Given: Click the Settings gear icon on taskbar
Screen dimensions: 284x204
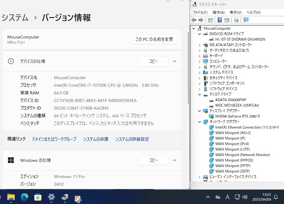Looking at the screenshot, I should [52, 197].
